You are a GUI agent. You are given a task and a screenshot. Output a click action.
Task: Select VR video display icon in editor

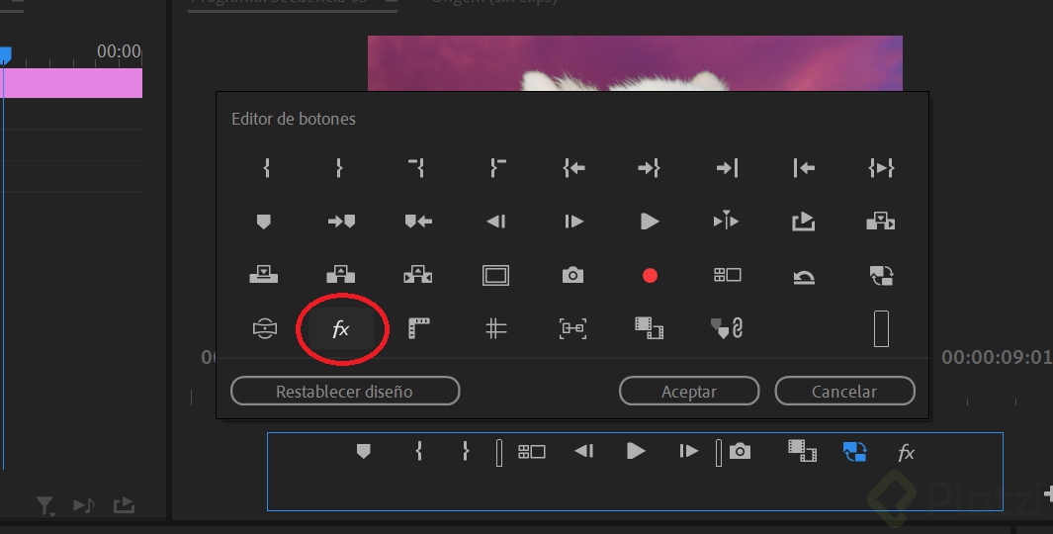pos(265,328)
